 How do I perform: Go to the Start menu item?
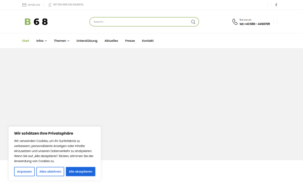[26, 41]
